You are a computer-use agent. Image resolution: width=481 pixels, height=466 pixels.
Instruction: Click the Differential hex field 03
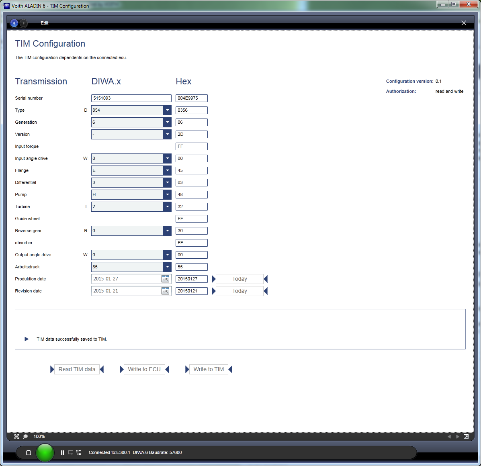[192, 182]
